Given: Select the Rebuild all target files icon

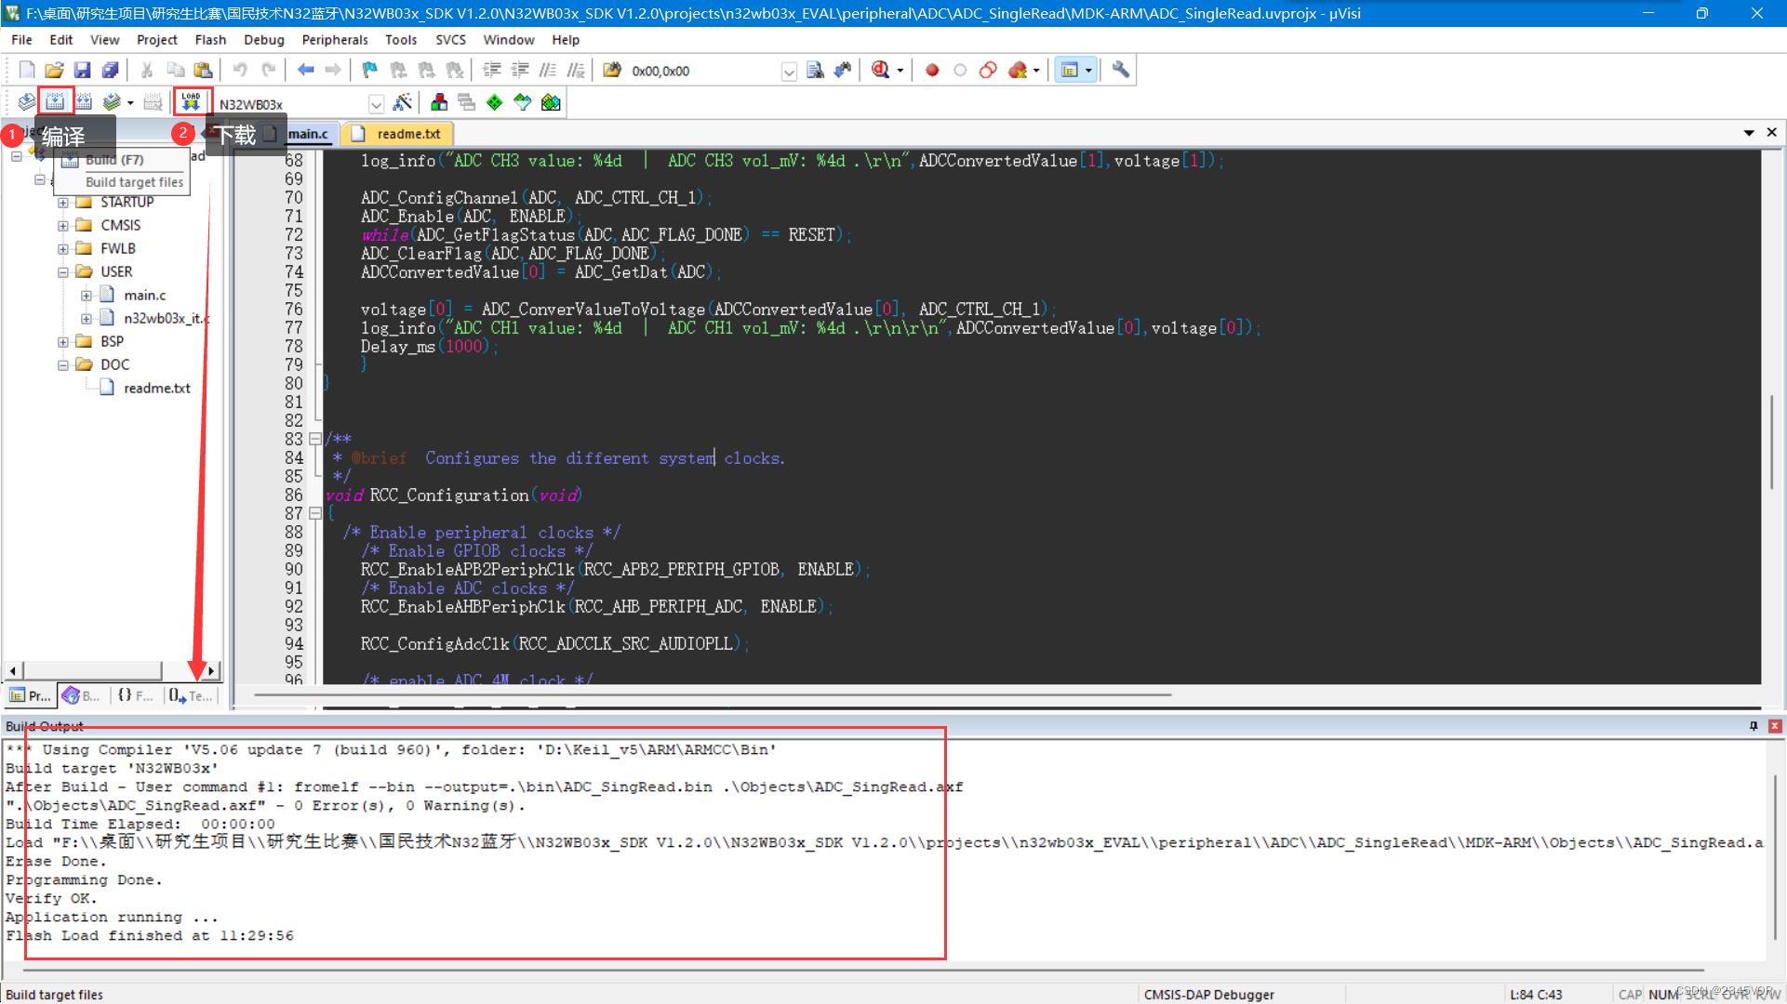Looking at the screenshot, I should point(84,101).
